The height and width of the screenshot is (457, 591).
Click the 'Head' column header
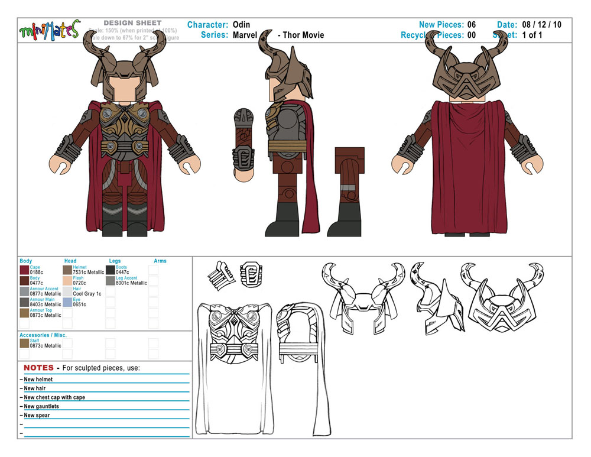click(70, 261)
